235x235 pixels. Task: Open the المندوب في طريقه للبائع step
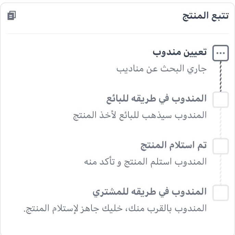[x=157, y=99]
